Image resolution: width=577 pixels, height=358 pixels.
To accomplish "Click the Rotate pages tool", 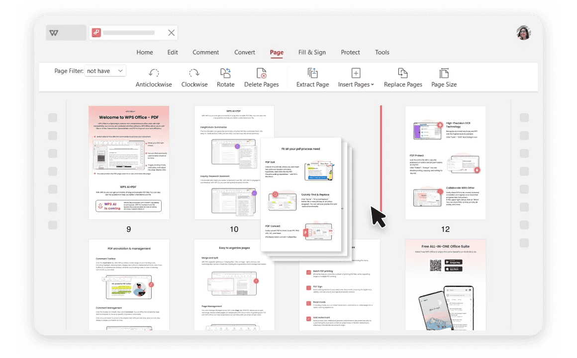I will 225,78.
